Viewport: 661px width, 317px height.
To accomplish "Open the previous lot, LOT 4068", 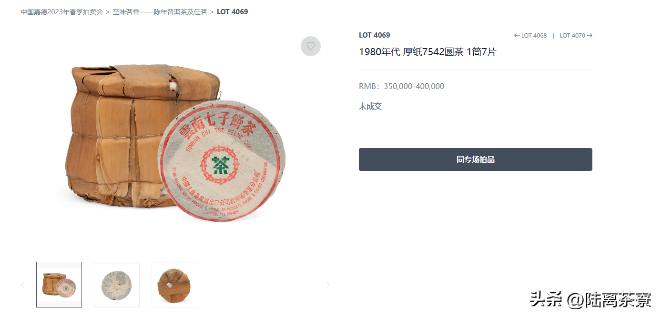I will coord(530,36).
